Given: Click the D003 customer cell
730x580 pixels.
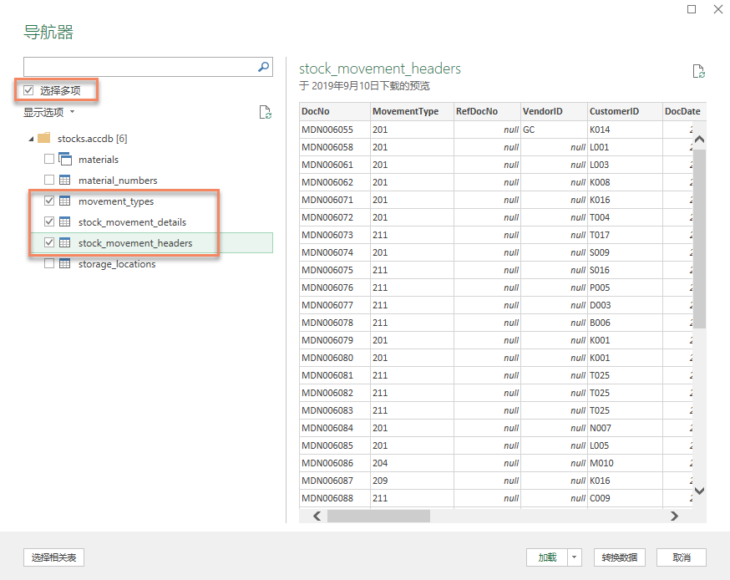Looking at the screenshot, I should point(625,305).
